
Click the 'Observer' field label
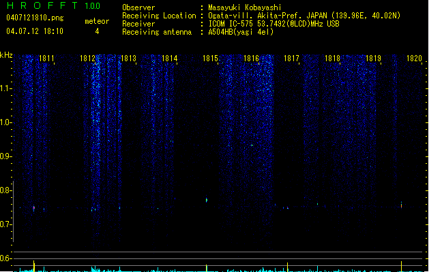(138, 7)
